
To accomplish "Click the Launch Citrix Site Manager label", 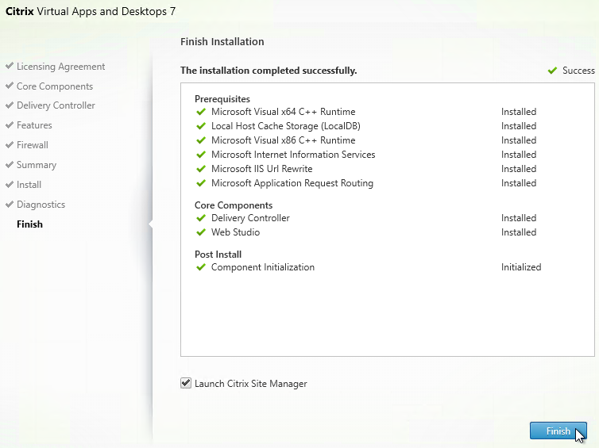I will pos(250,384).
